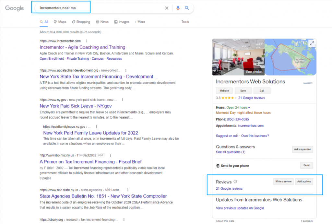Open the three-dot menu on the PDF result
The width and height of the screenshot is (332, 224).
[110, 155]
